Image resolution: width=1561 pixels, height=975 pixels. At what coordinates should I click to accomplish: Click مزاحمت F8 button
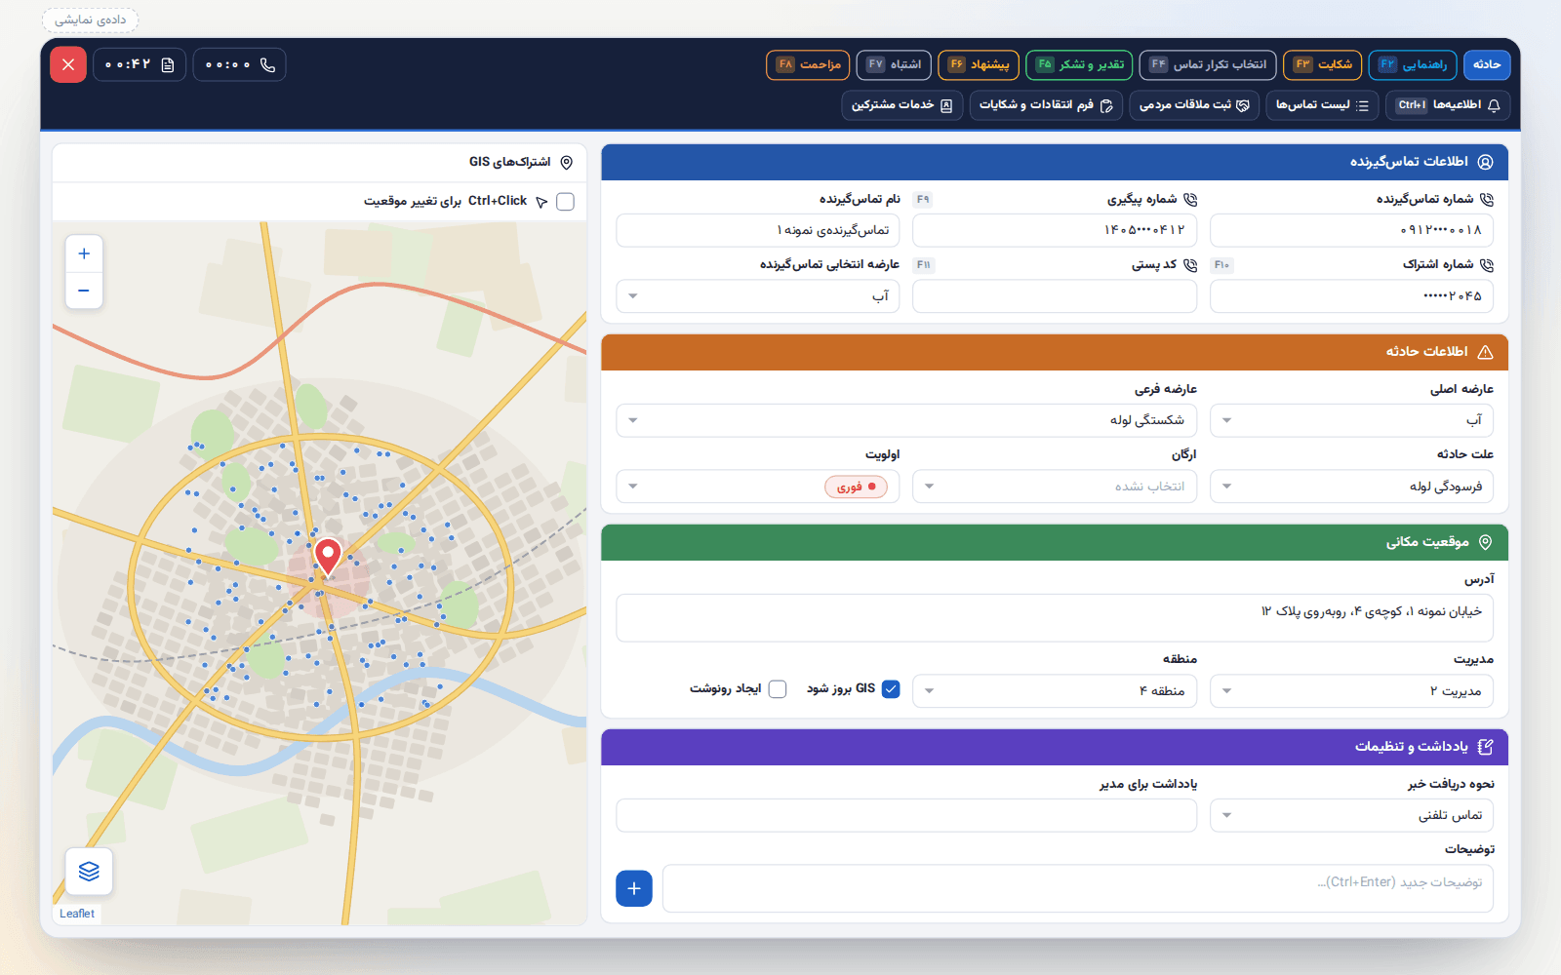(x=808, y=64)
